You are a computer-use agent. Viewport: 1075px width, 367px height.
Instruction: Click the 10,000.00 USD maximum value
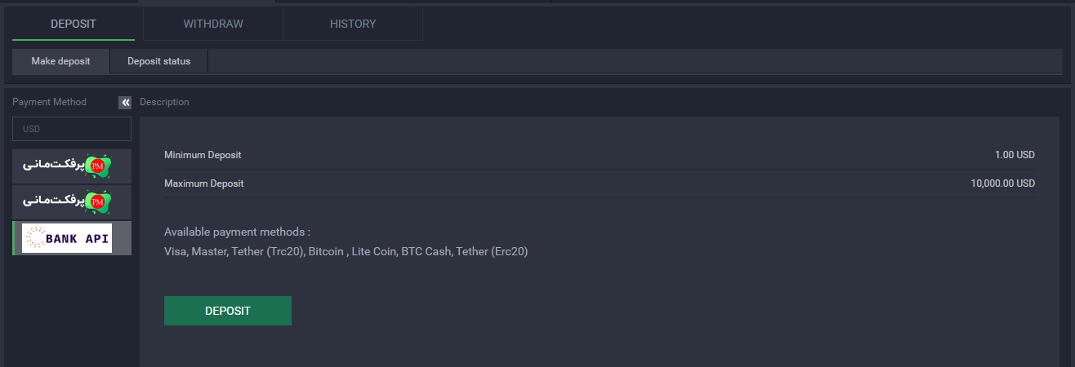[1002, 183]
